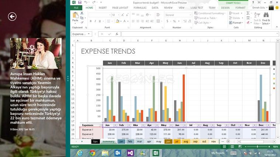This screenshot has height=157, width=280.
Task: Select the summary sheet tab
Action: [x=108, y=142]
